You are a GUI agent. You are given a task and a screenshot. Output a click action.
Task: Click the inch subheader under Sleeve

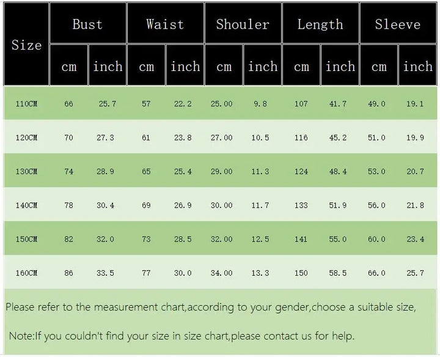click(418, 67)
